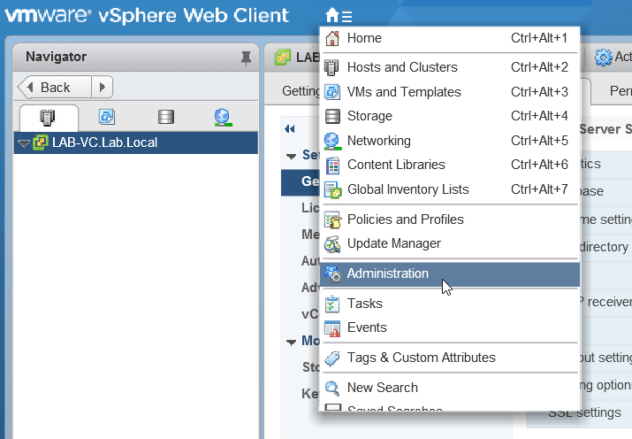Viewport: 632px width, 439px height.
Task: Collapse the LAB-VC.Lab.Local tree node
Action: [24, 142]
